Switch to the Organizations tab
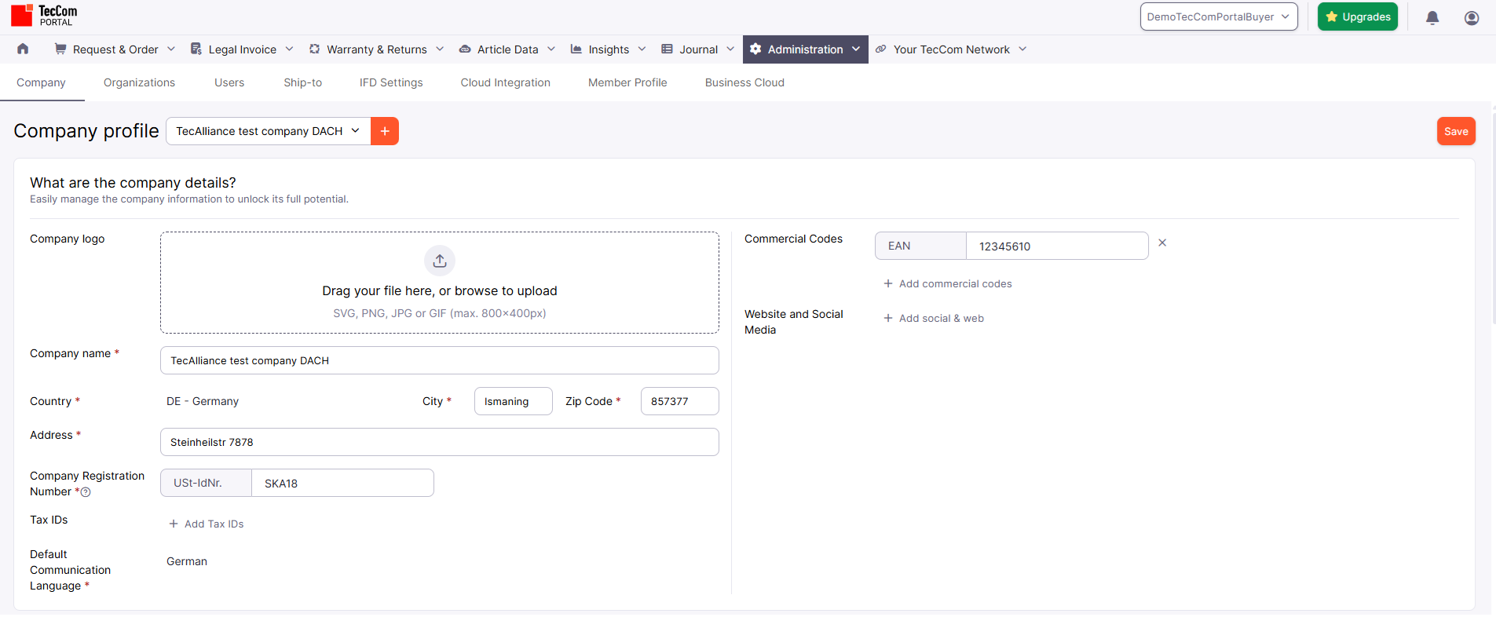This screenshot has width=1496, height=617. click(x=139, y=82)
